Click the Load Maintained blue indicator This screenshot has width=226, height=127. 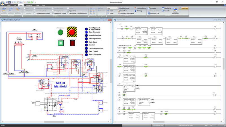pyautogui.click(x=86, y=36)
